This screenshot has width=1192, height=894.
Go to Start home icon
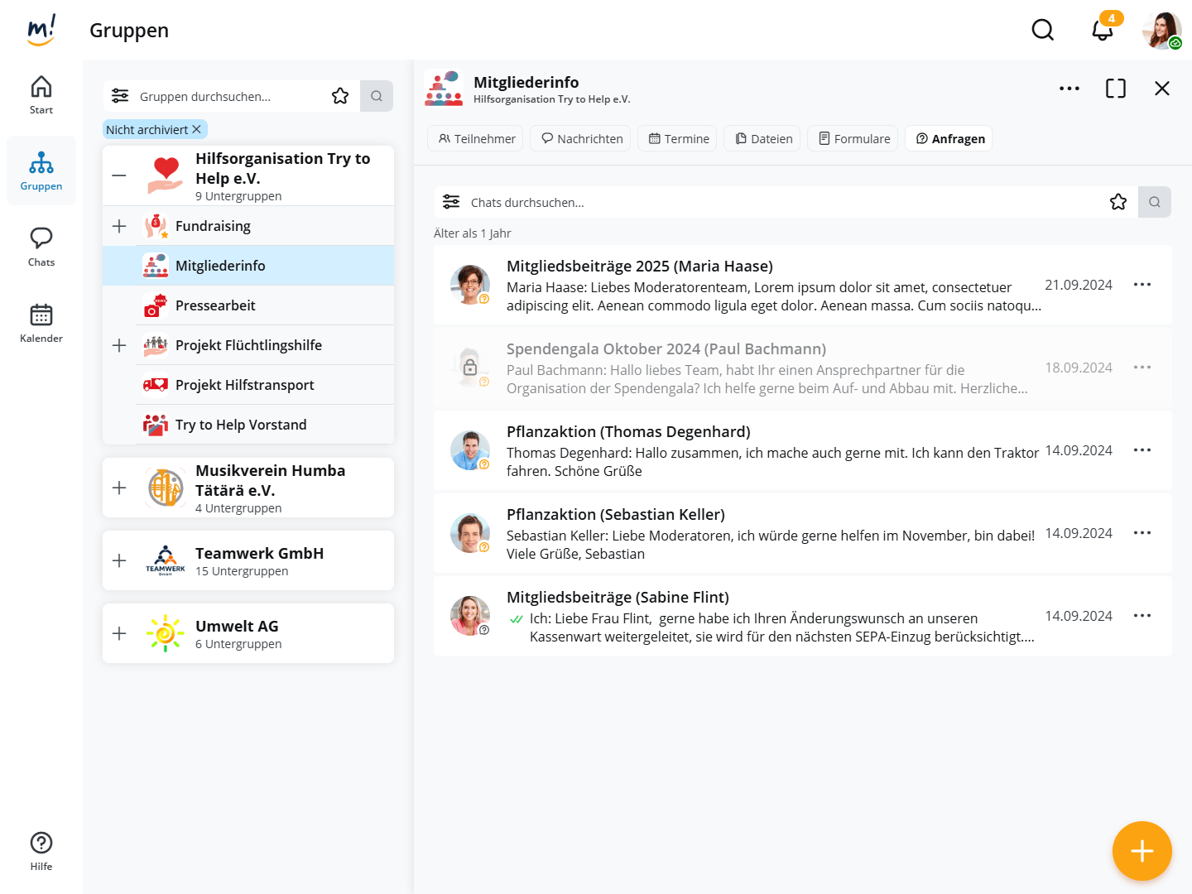41,94
